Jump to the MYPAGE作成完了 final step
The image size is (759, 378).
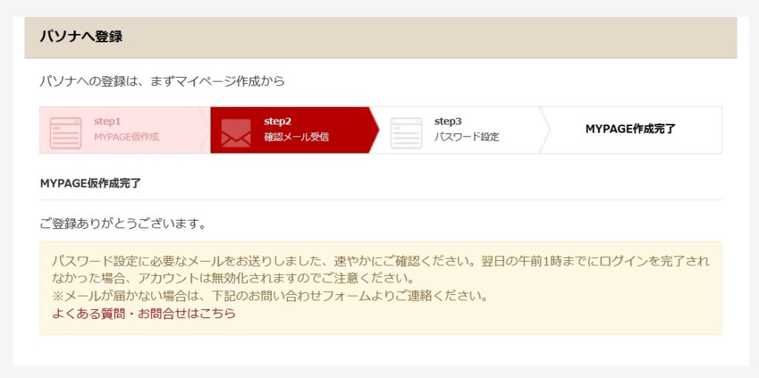[x=630, y=129]
